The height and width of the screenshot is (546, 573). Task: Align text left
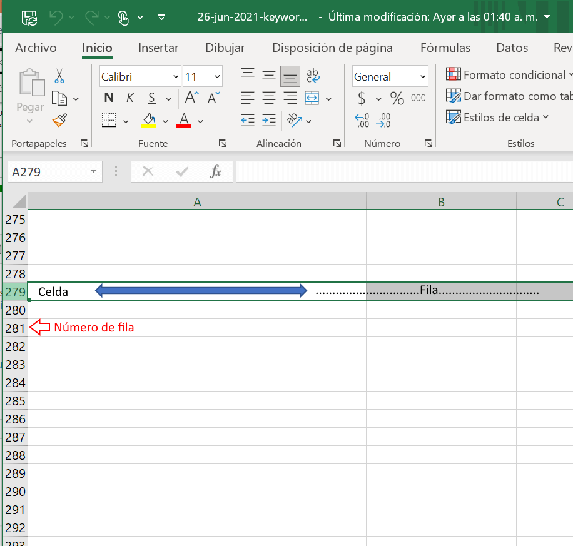[x=248, y=98]
